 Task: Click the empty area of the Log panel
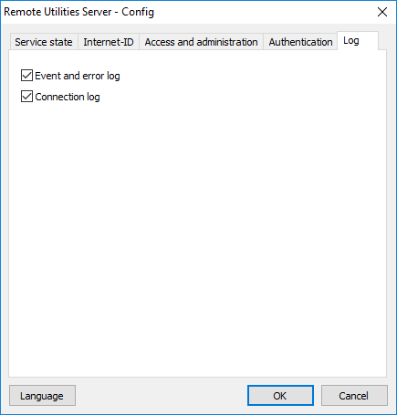(198, 237)
